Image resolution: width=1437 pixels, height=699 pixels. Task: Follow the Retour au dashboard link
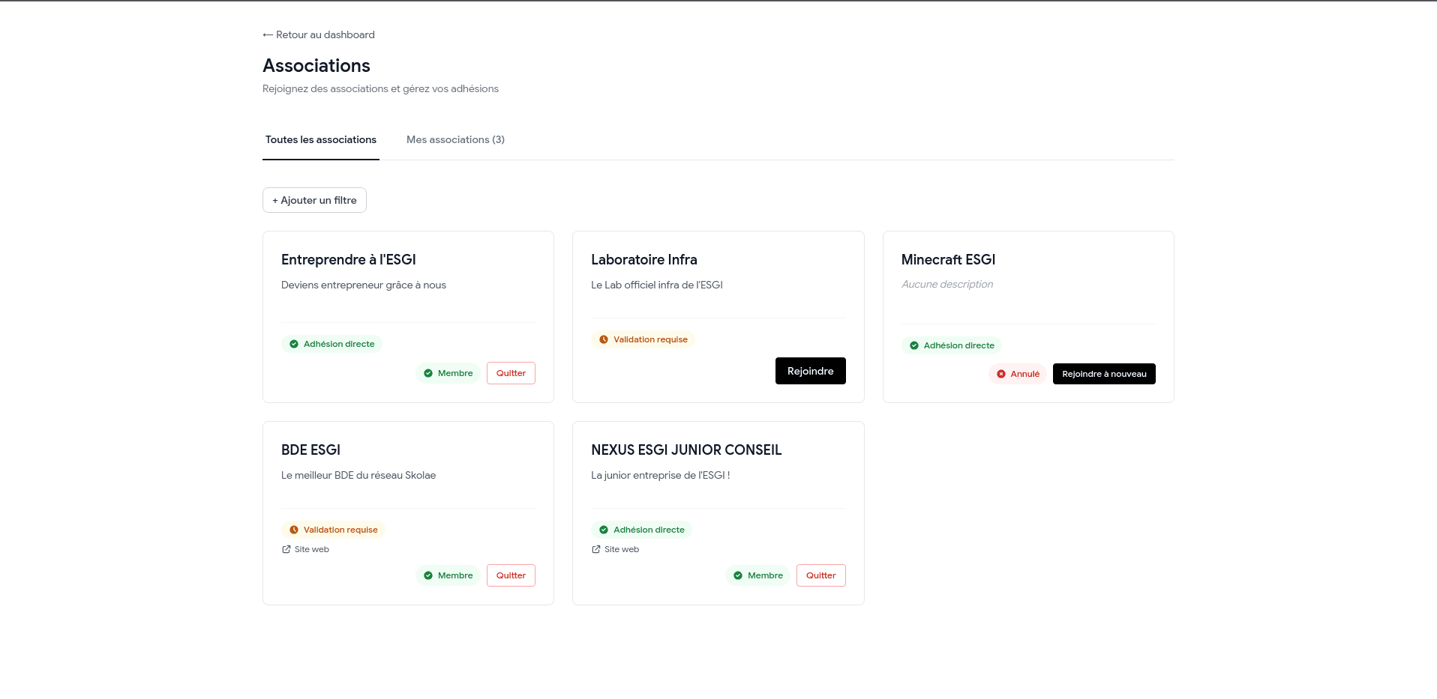[x=325, y=35]
